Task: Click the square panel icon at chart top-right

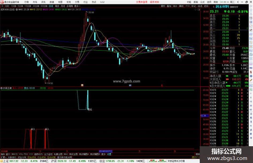Action: tap(199, 10)
